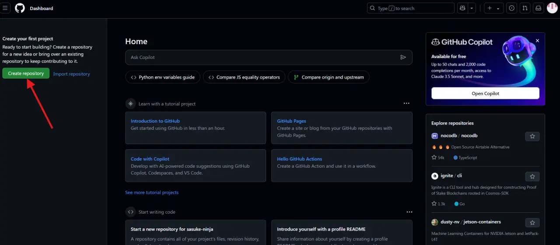Open Introduction to GitHub tutorial
This screenshot has width=560, height=245.
155,121
